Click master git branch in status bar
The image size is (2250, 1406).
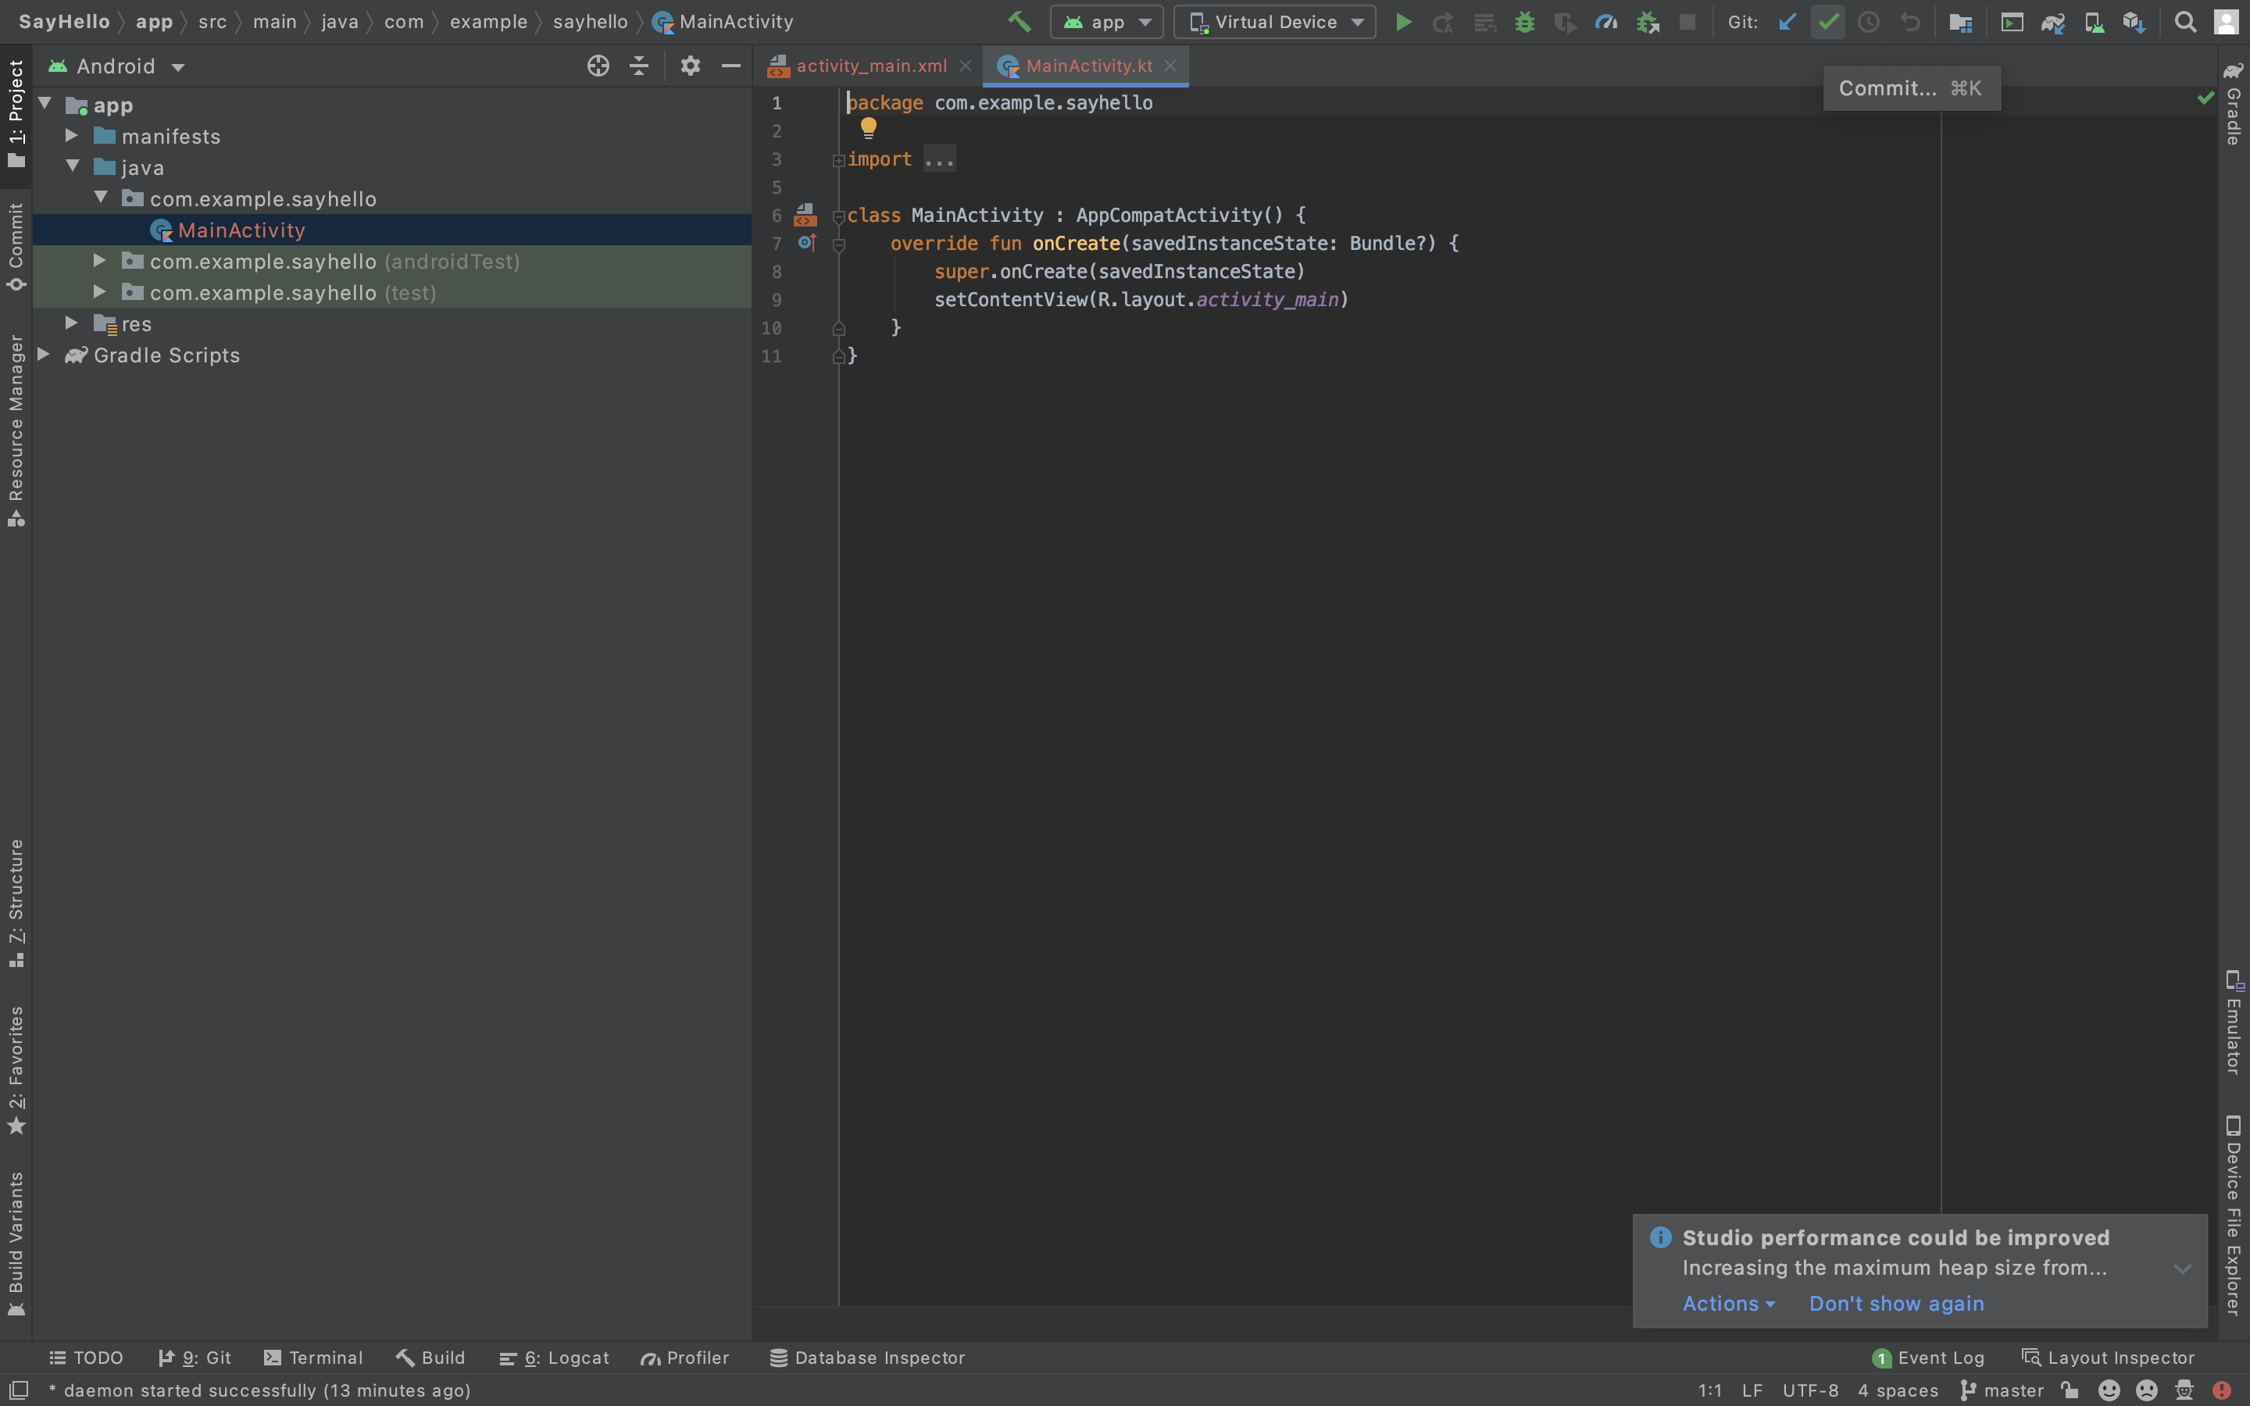[2002, 1390]
